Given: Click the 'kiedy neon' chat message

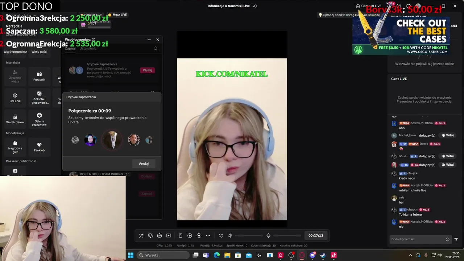Looking at the screenshot, I should 407,178.
